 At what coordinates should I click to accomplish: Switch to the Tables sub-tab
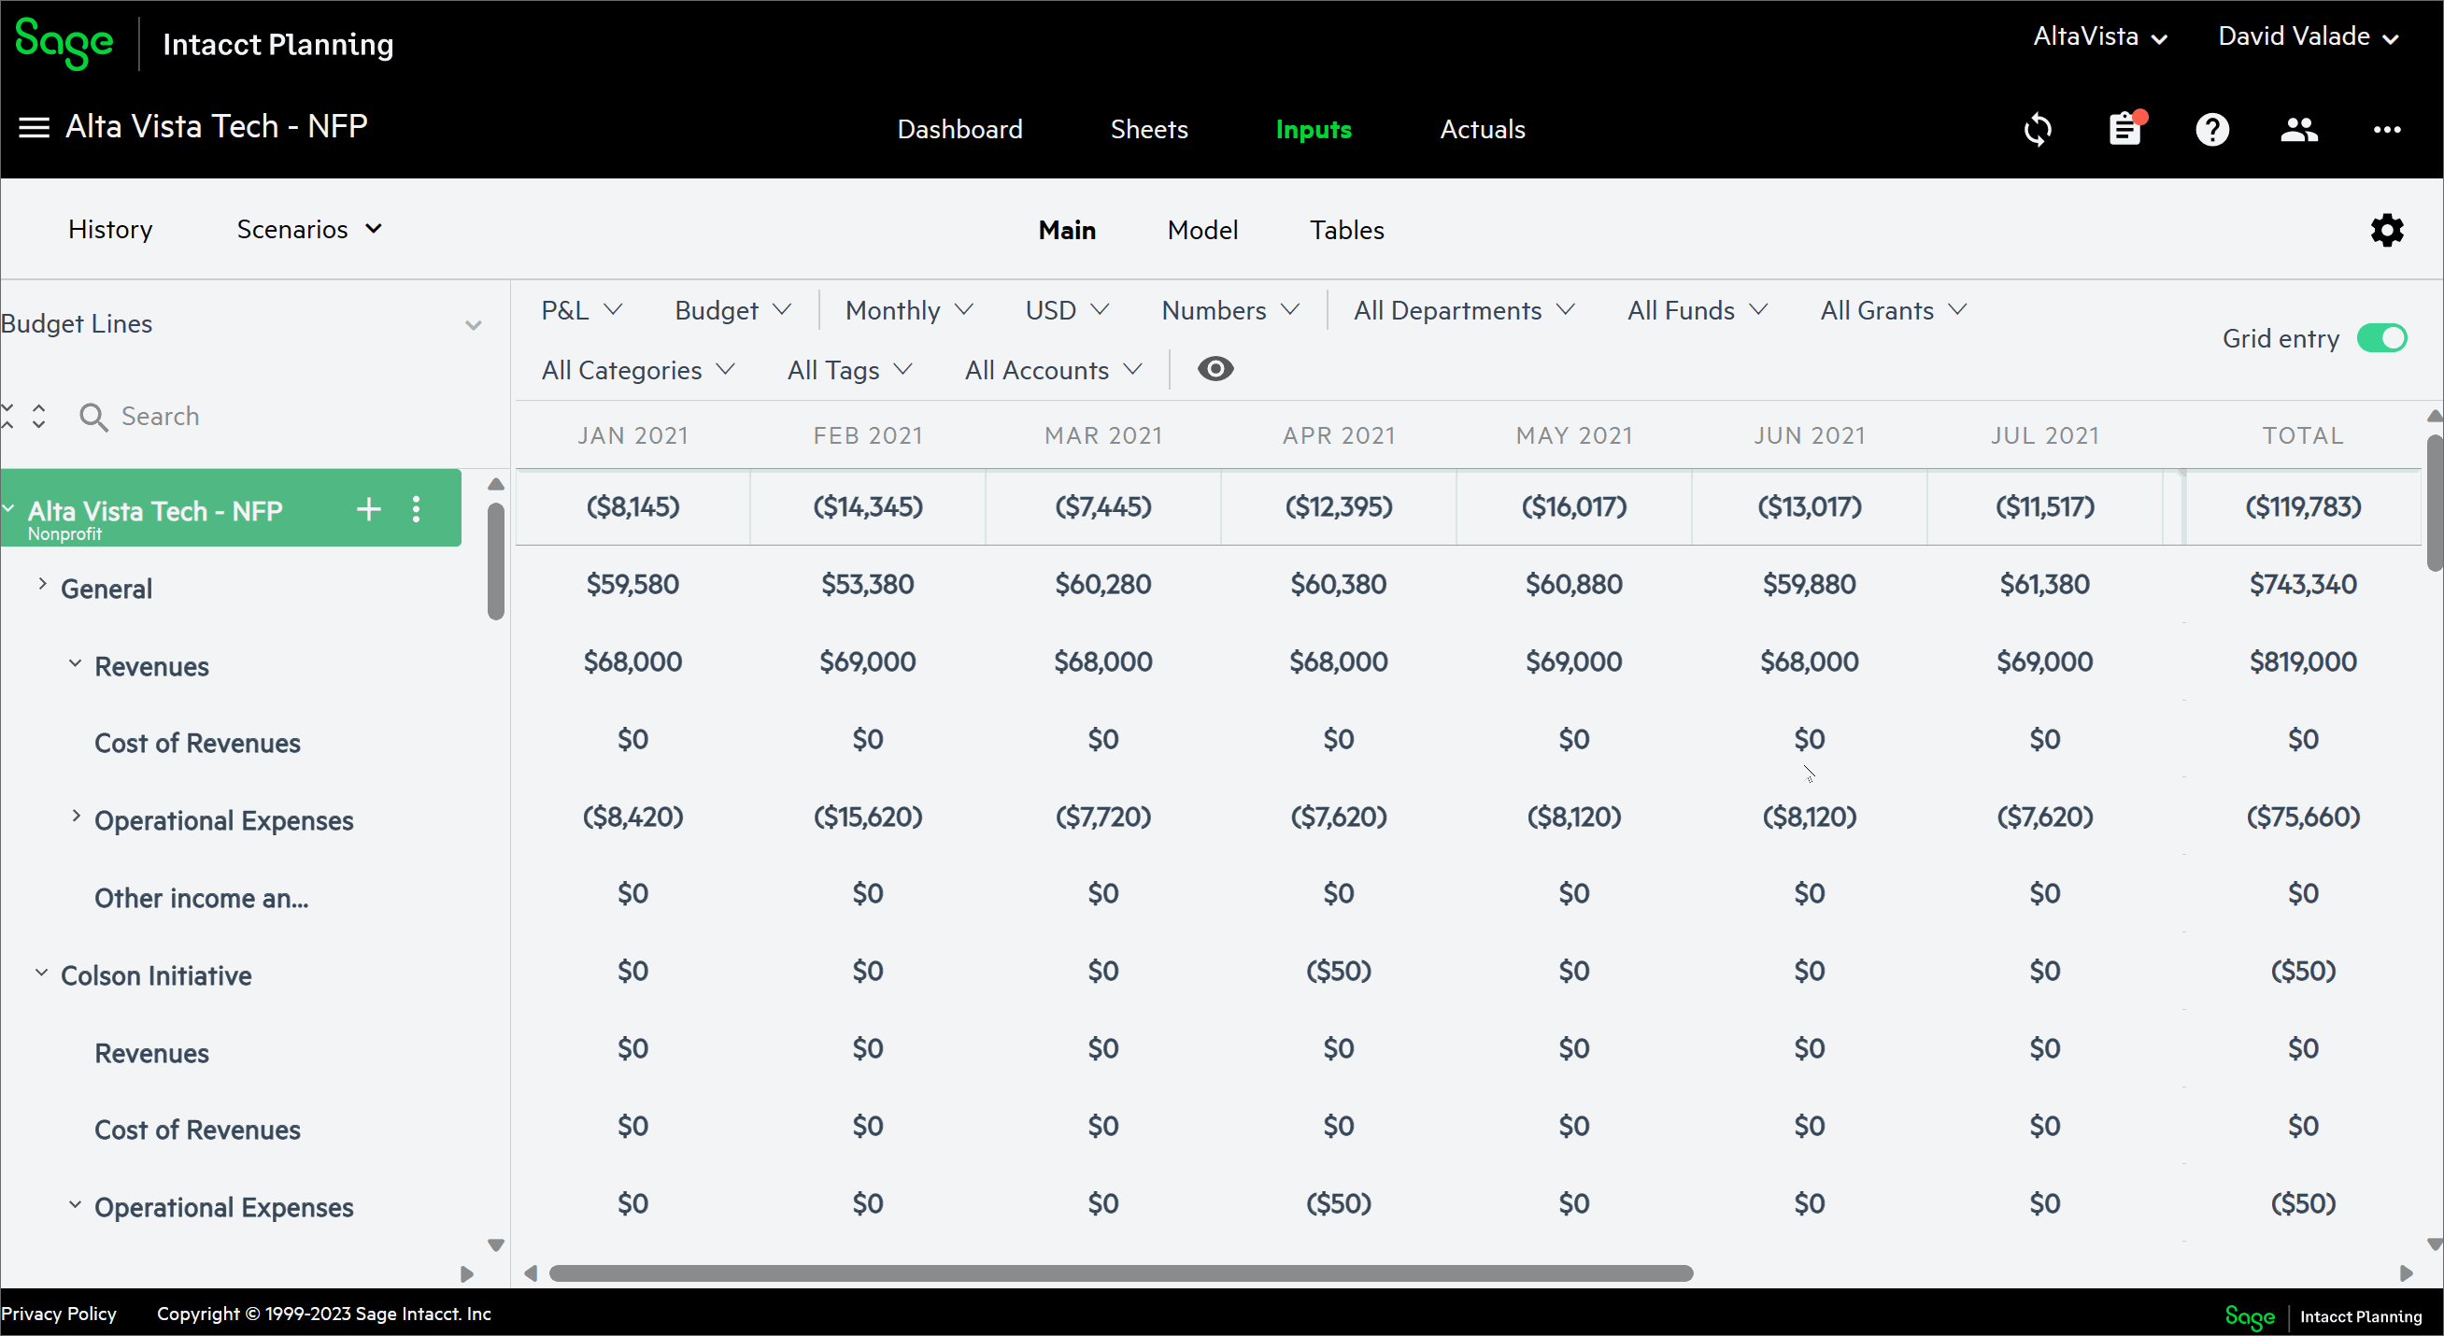point(1346,230)
